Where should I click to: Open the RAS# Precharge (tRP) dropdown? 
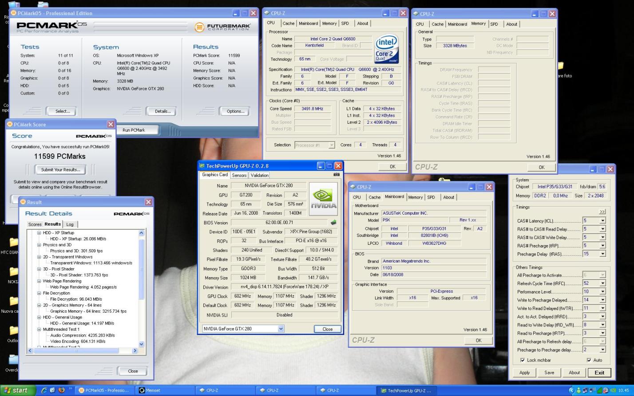[x=602, y=246]
